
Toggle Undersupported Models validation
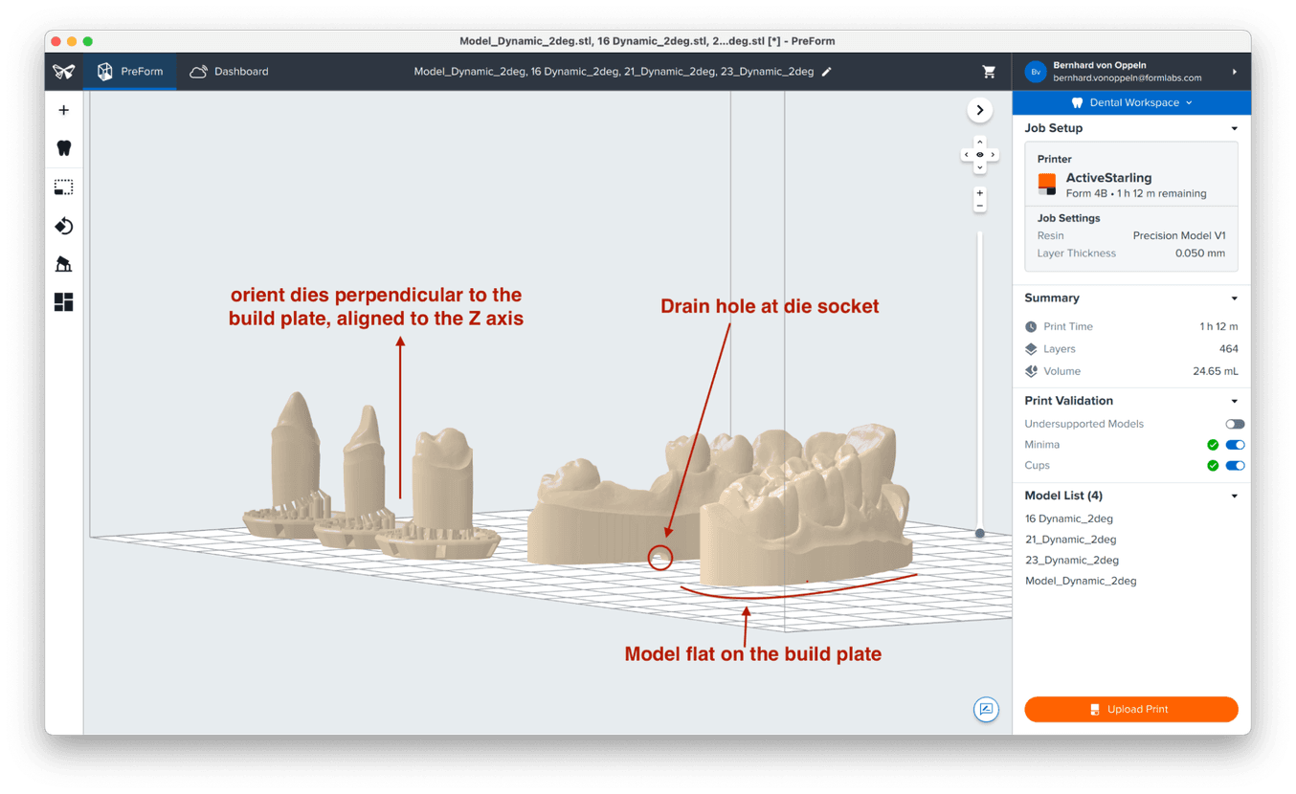pos(1235,424)
